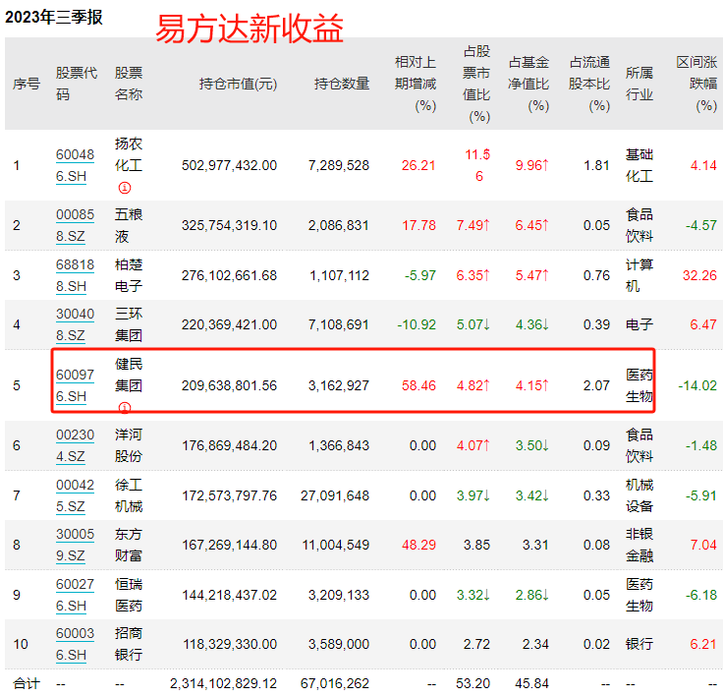This screenshot has width=723, height=697.
Task: Click change value 48.29
Action: (x=418, y=546)
